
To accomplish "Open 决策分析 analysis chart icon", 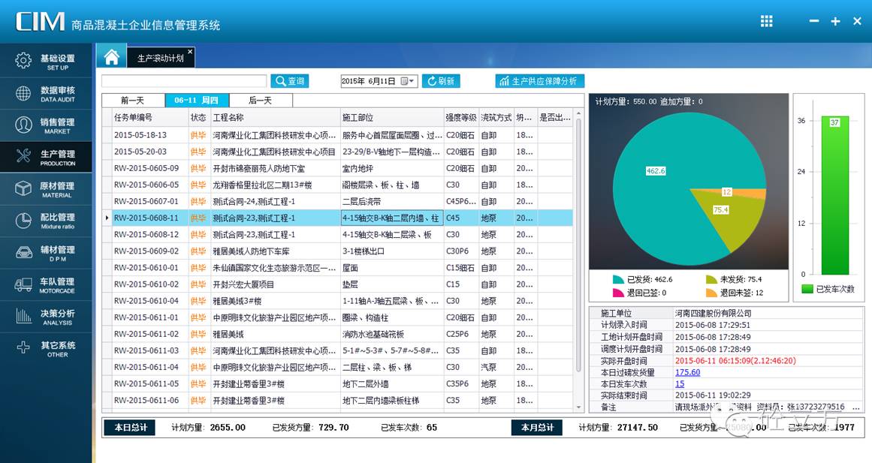I will 24,316.
